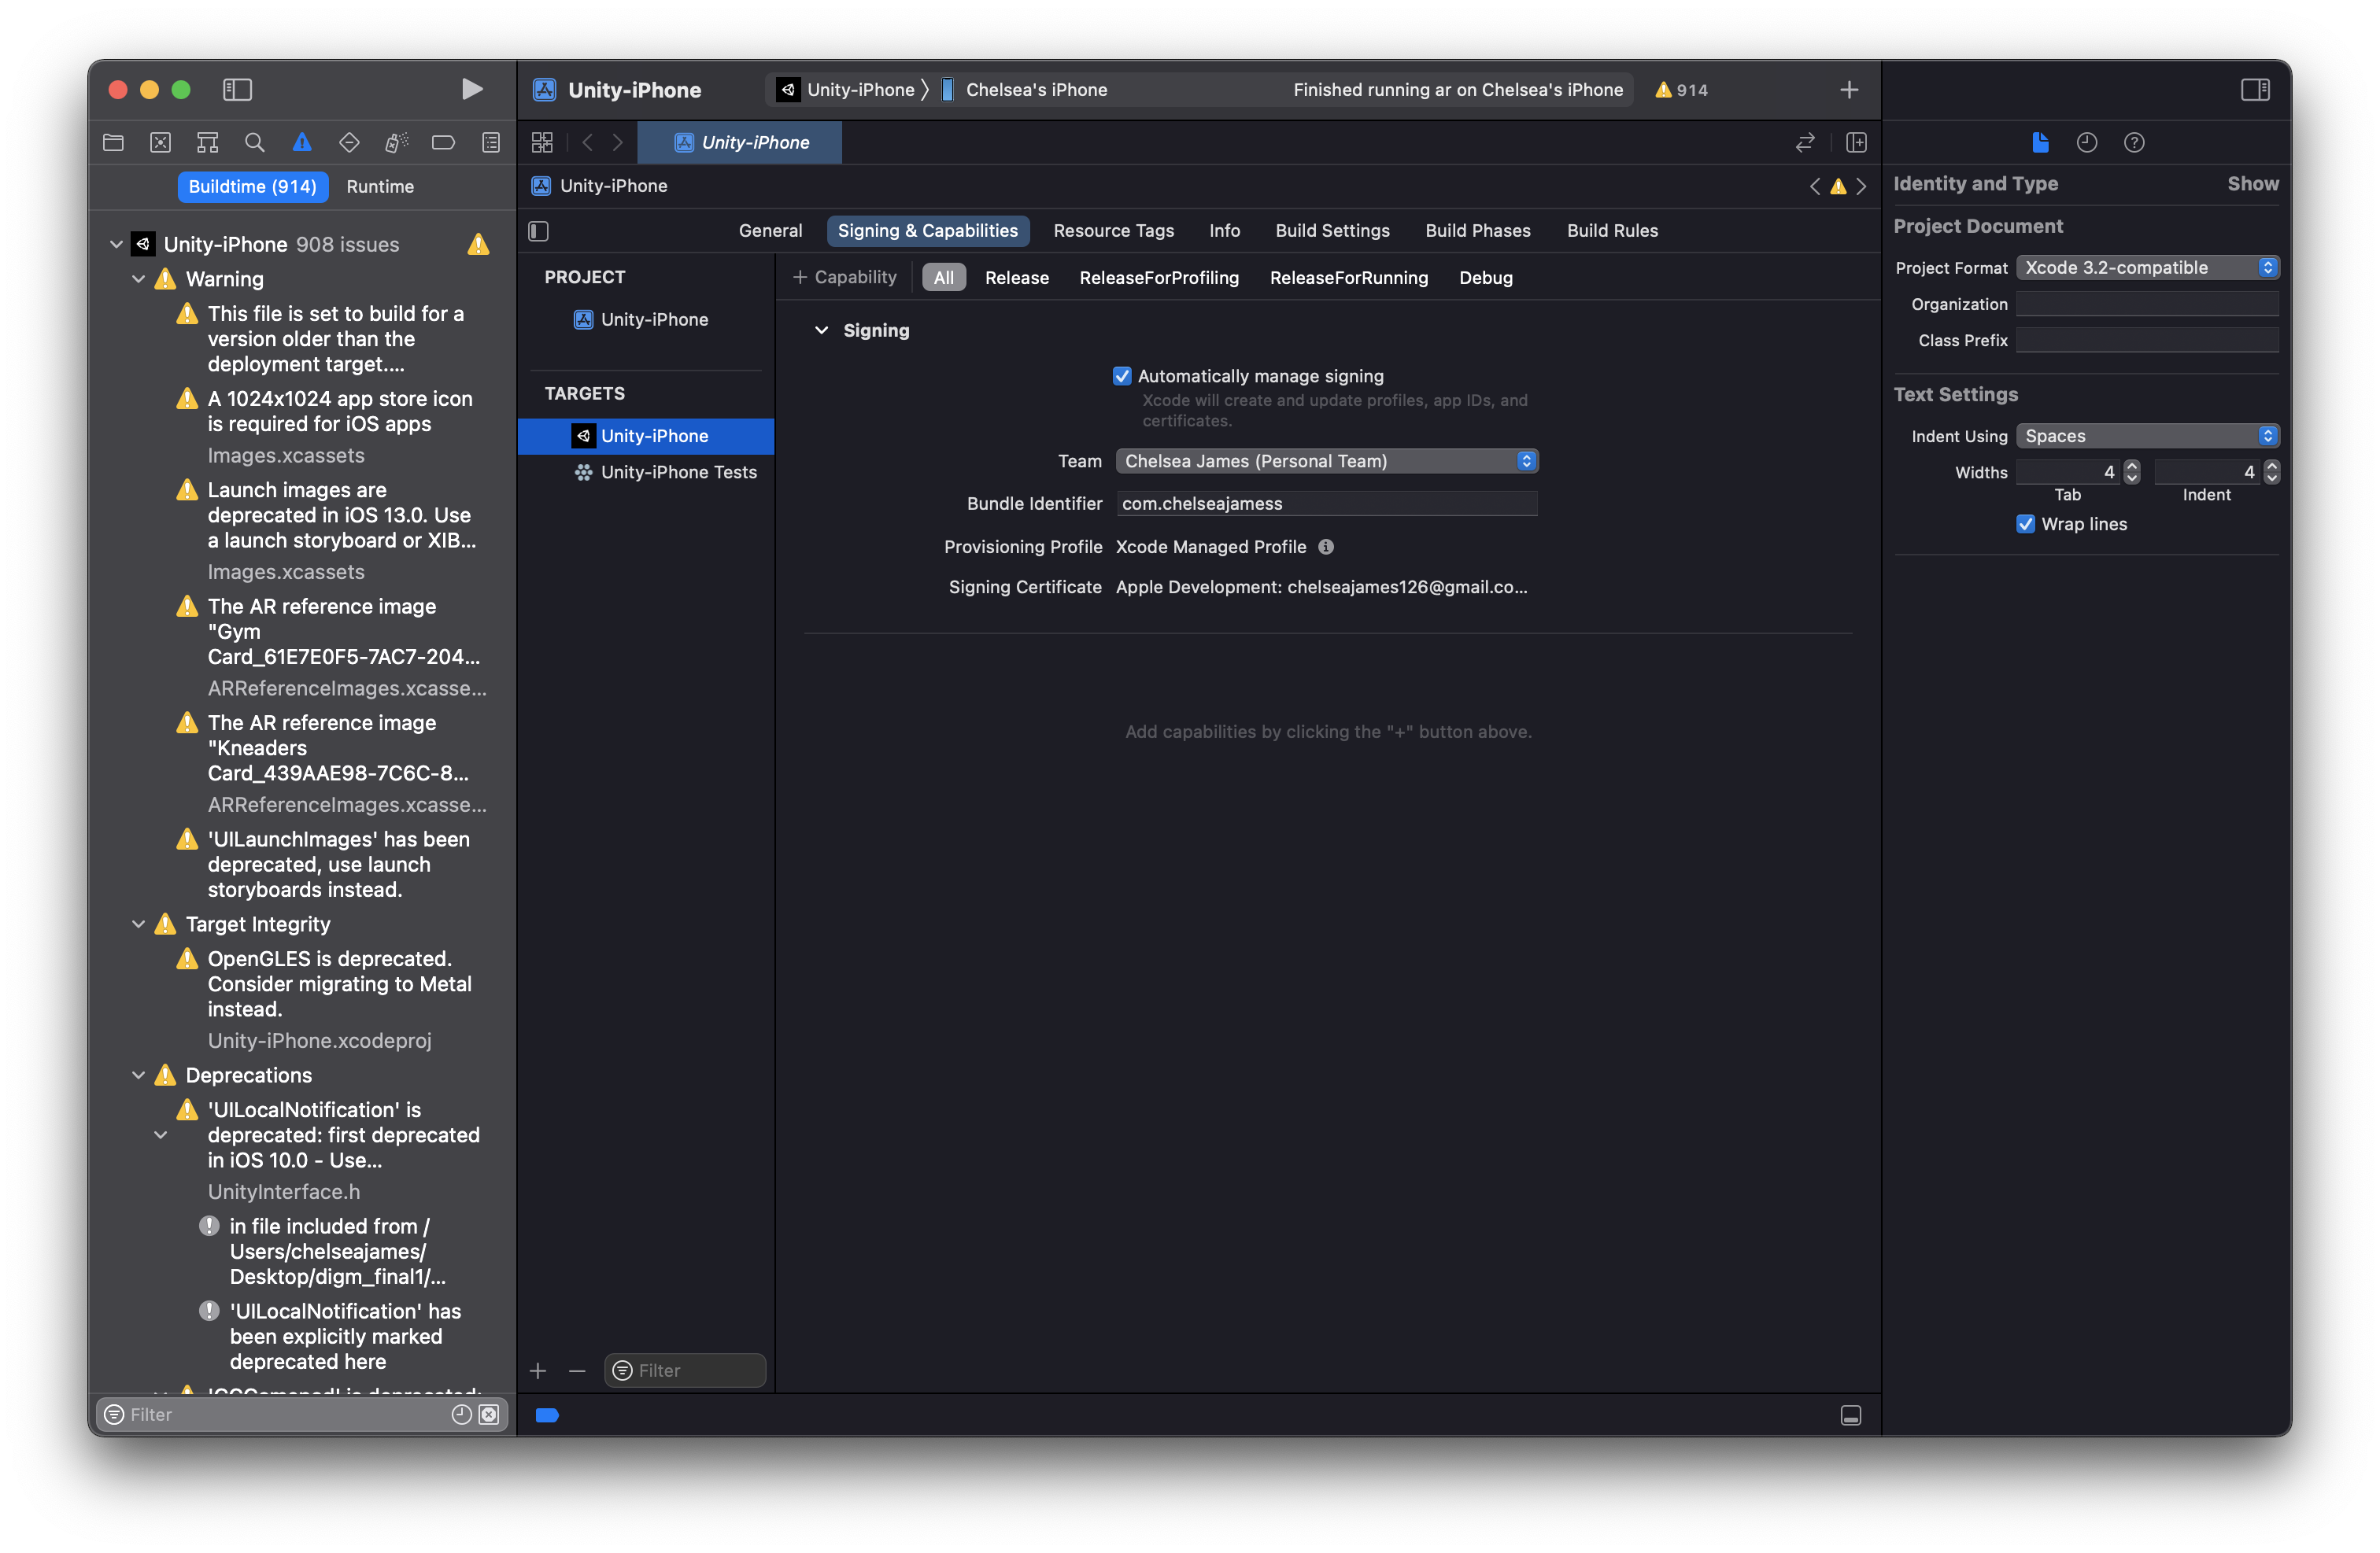Open the Source Control navigator
This screenshot has height=1553, width=2380.
[x=160, y=143]
